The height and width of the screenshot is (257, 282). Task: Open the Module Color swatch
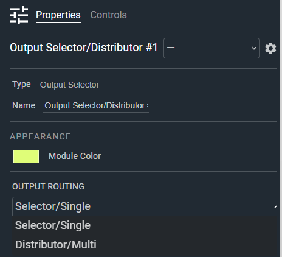click(x=26, y=157)
